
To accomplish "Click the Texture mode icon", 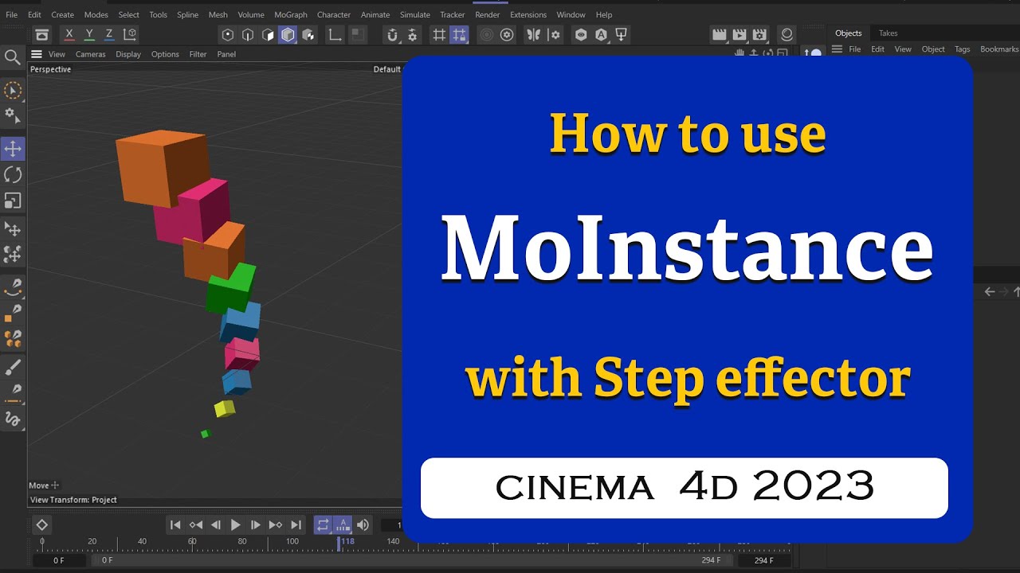I will coord(308,34).
